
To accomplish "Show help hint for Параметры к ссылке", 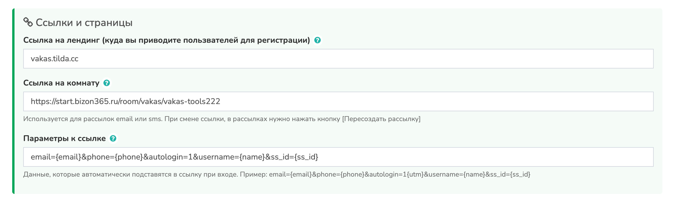I will click(x=113, y=138).
